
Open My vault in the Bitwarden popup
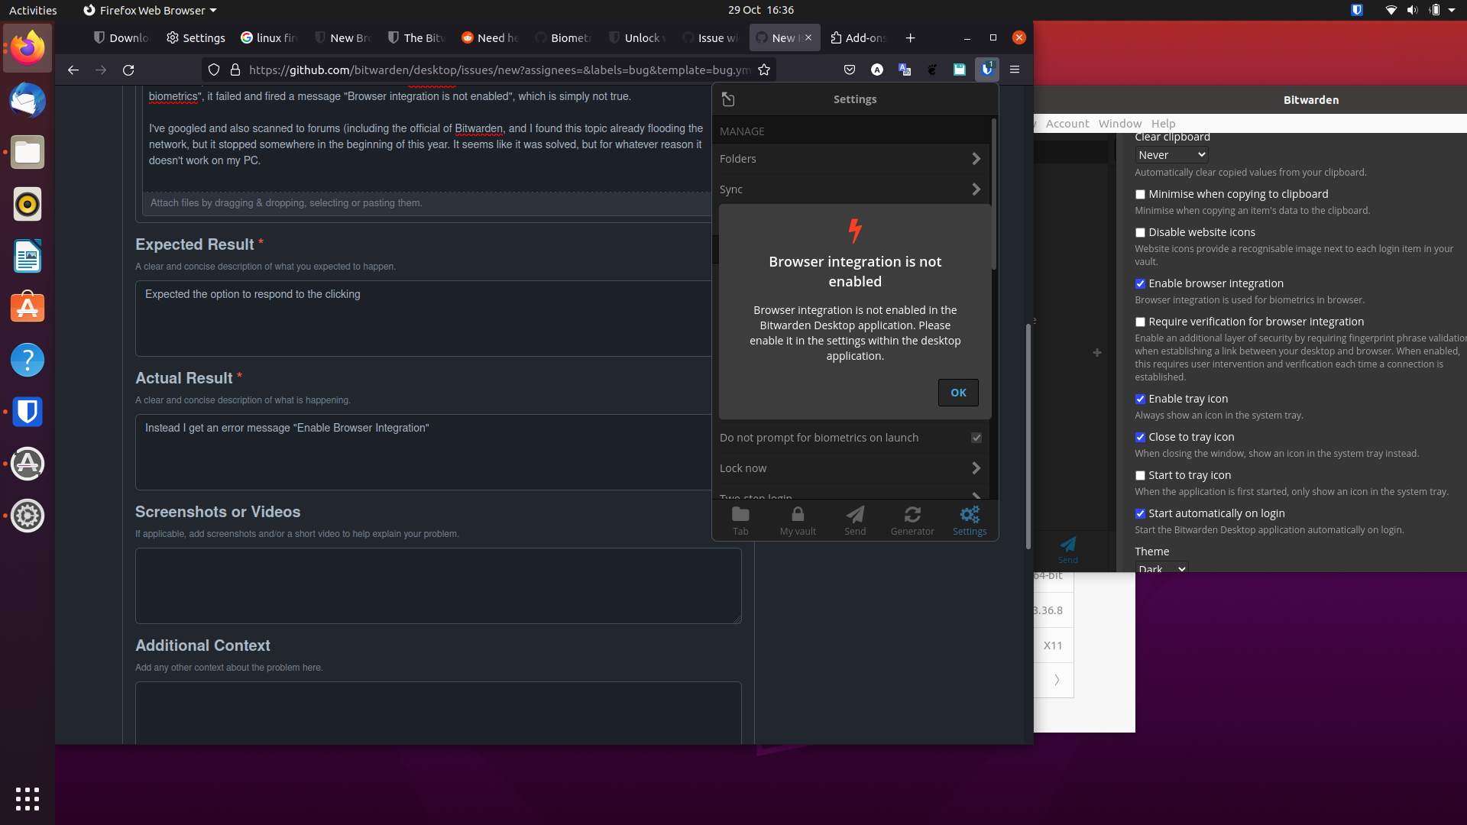[x=798, y=520]
